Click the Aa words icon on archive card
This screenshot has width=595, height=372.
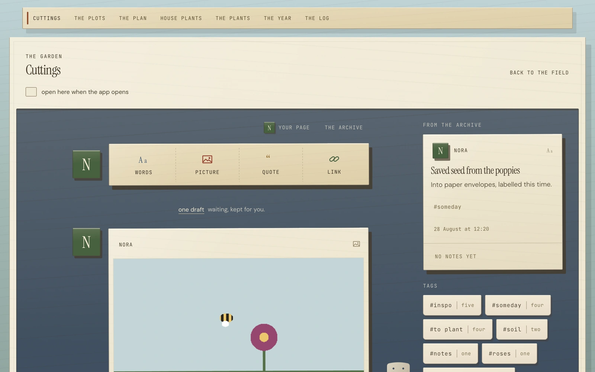coord(549,151)
